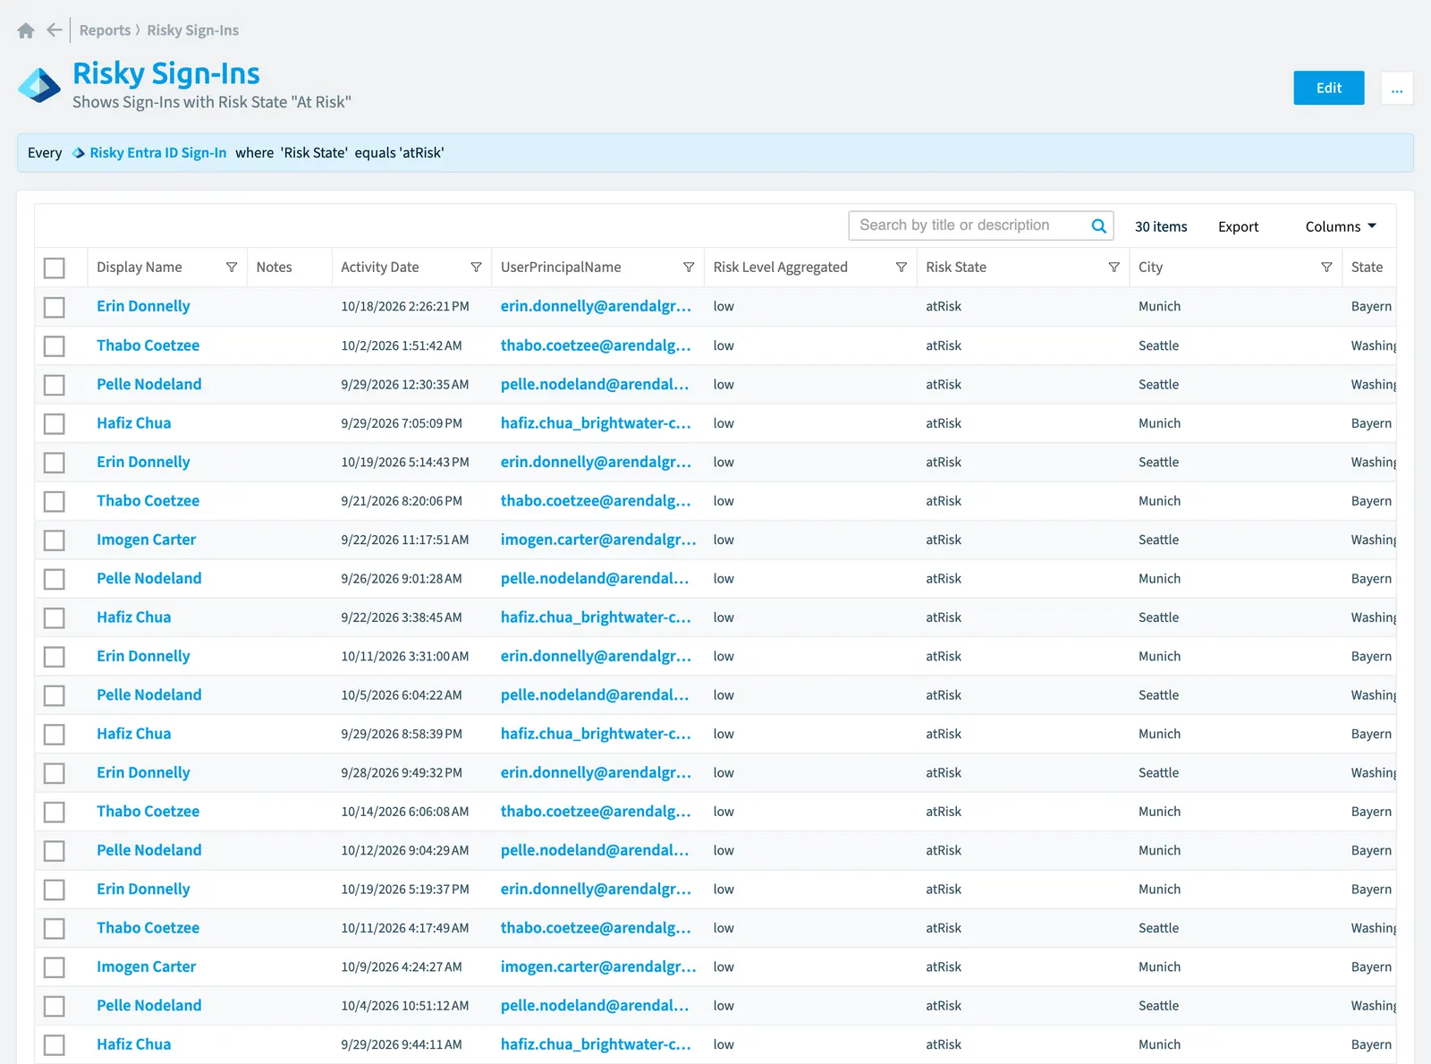Image resolution: width=1431 pixels, height=1064 pixels.
Task: Tick the Hafiz Chua 9/22/2026 row checkbox
Action: [x=55, y=617]
